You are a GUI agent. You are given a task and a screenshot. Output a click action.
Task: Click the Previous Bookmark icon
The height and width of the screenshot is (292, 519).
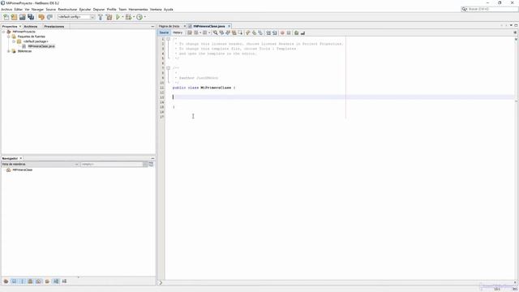coord(248,32)
